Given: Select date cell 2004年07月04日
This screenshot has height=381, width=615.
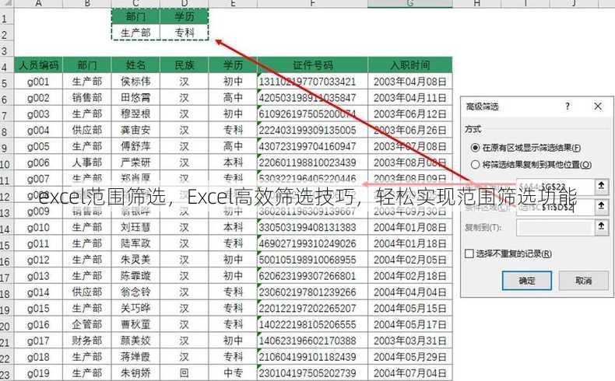Looking at the screenshot, I should [409, 373].
